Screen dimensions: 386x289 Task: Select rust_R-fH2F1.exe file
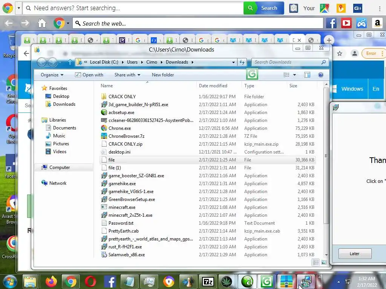(125, 247)
